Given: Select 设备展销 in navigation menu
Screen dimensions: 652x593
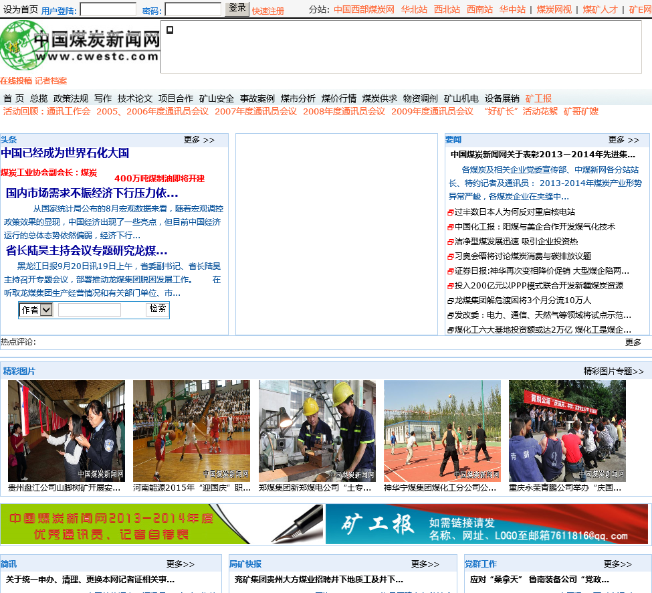Looking at the screenshot, I should pos(502,98).
